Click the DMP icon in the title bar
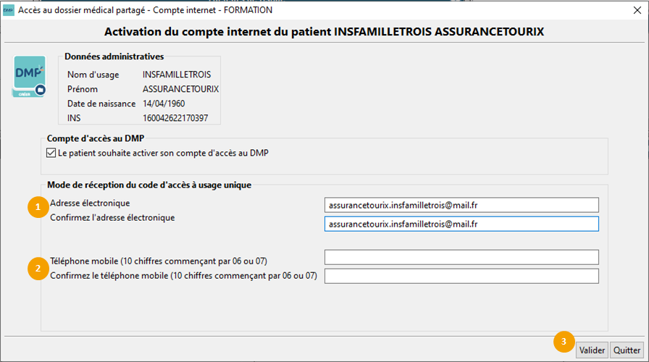 point(9,10)
